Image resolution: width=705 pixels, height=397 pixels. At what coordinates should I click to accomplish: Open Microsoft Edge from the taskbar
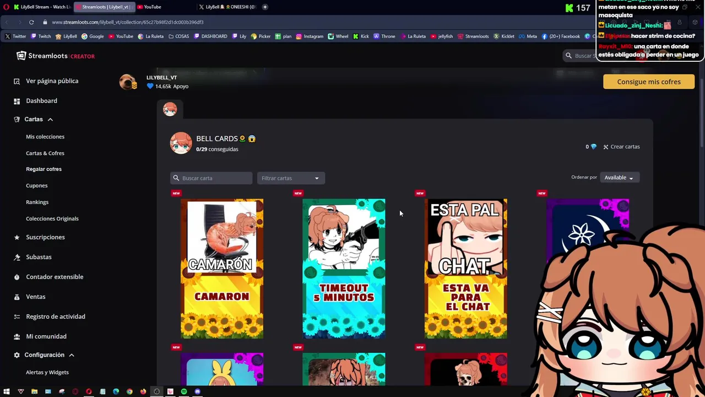coord(116,391)
